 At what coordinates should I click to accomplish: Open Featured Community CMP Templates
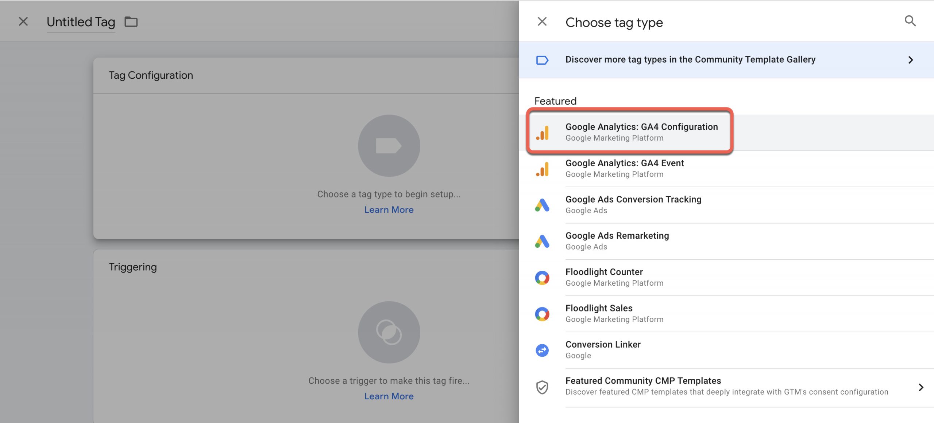click(x=726, y=387)
